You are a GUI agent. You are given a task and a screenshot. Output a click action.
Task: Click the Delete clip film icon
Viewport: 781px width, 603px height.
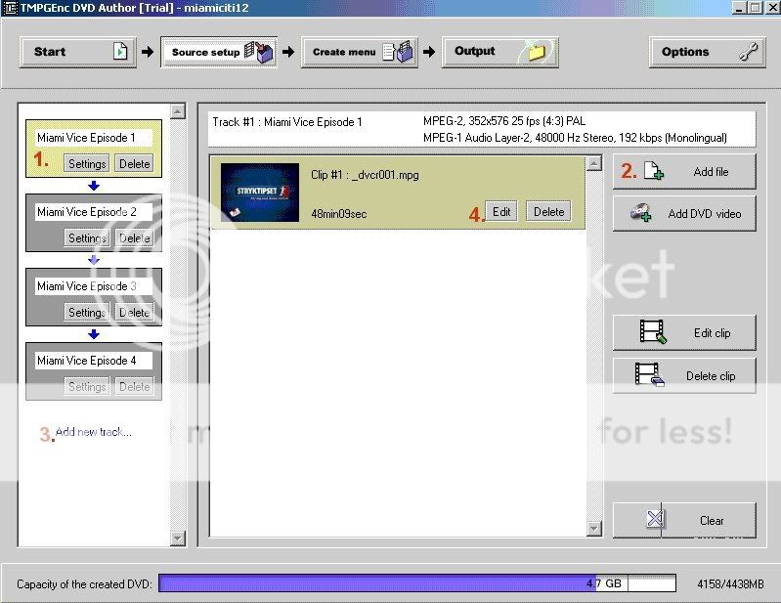(649, 375)
